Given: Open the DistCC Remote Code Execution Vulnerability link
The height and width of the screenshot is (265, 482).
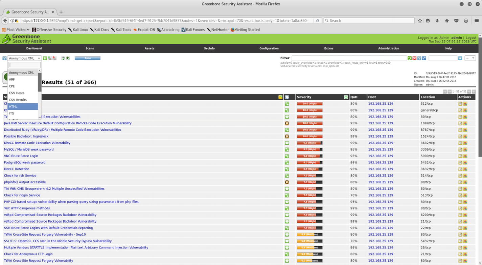Looking at the screenshot, I should click(x=37, y=143).
